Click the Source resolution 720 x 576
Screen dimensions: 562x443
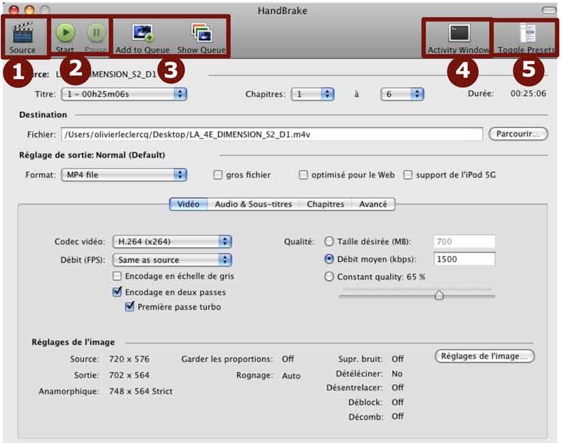[x=129, y=359]
